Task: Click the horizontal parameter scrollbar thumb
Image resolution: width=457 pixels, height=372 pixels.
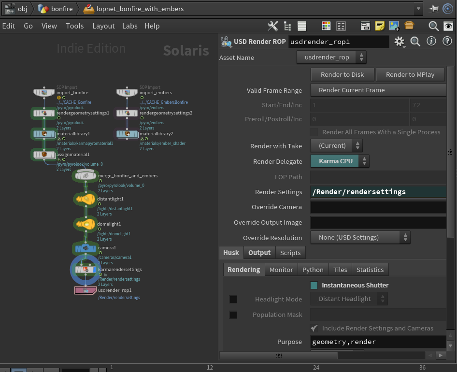Action: (279, 356)
